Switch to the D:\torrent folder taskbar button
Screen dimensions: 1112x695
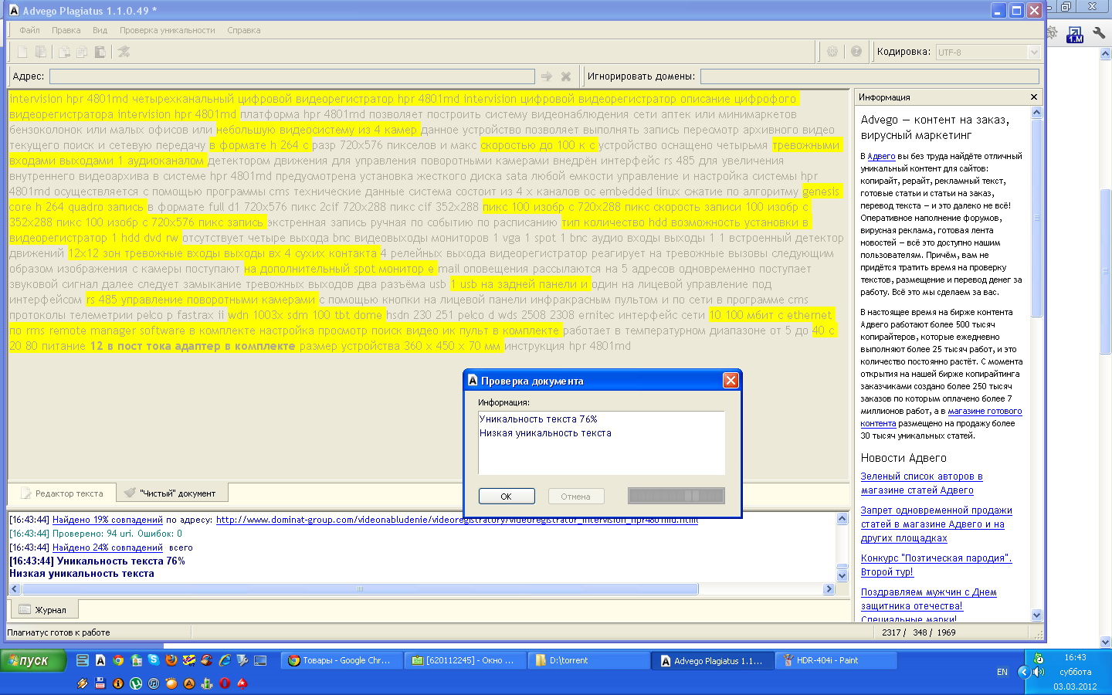[x=590, y=660]
